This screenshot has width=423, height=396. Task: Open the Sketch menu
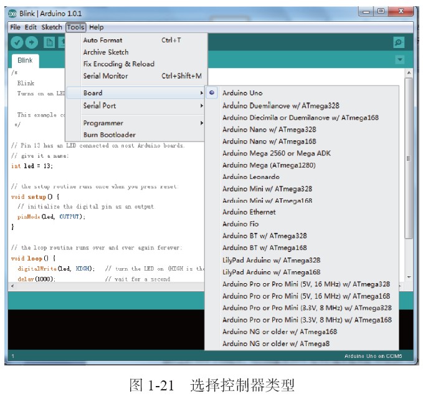[x=52, y=27]
